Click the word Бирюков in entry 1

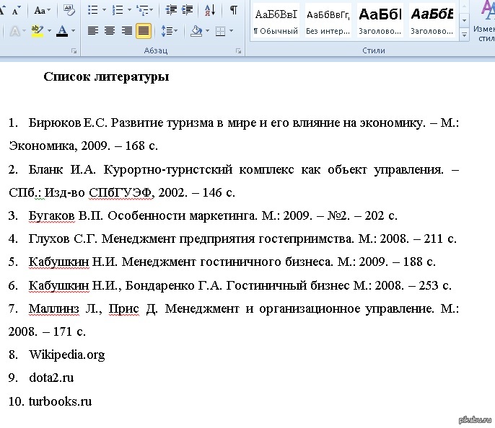(55, 122)
